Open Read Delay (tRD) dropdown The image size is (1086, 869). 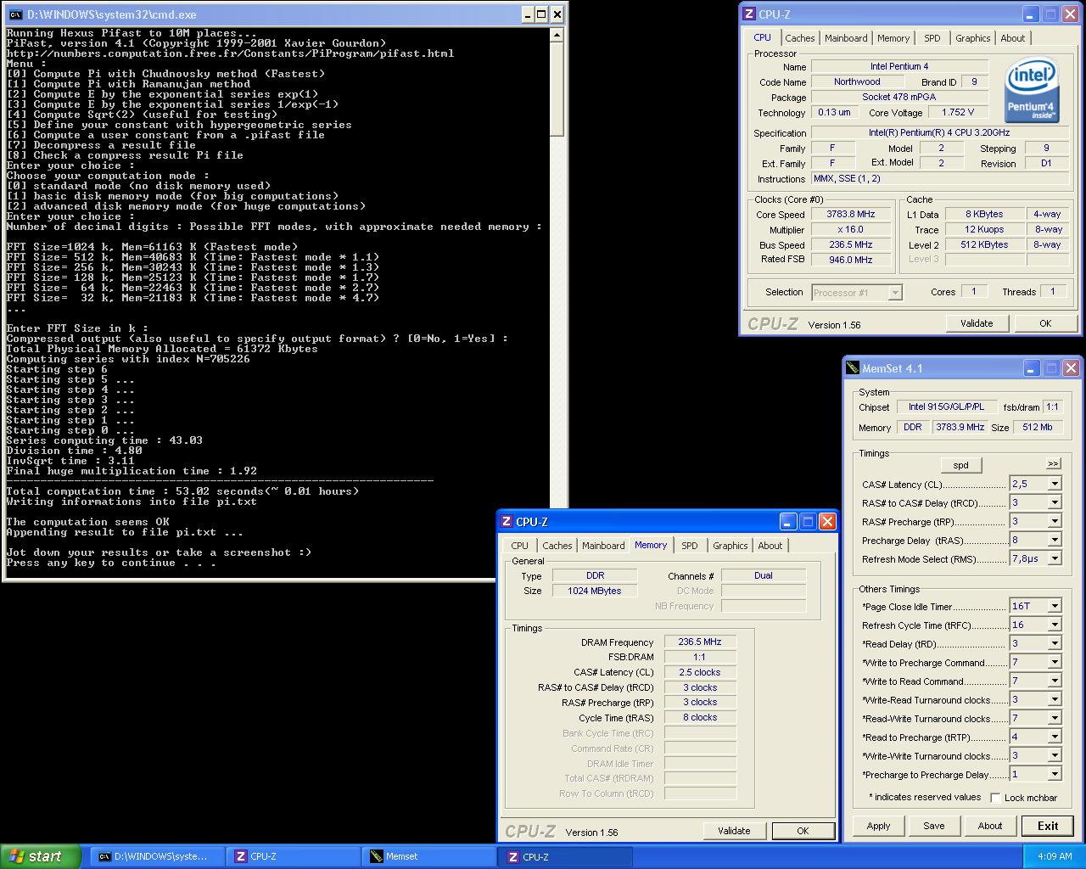click(1055, 643)
